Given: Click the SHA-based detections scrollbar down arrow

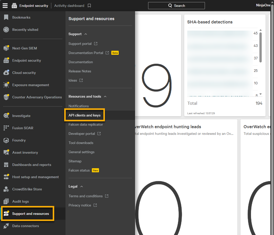Looking at the screenshot, I should pyautogui.click(x=260, y=94).
